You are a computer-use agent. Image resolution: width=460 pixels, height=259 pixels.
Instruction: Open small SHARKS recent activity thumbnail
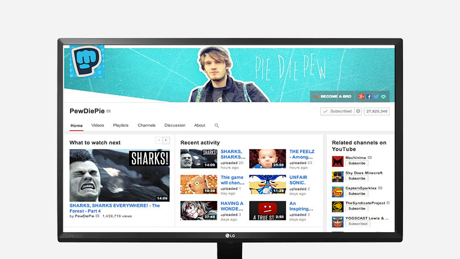pyautogui.click(x=199, y=159)
